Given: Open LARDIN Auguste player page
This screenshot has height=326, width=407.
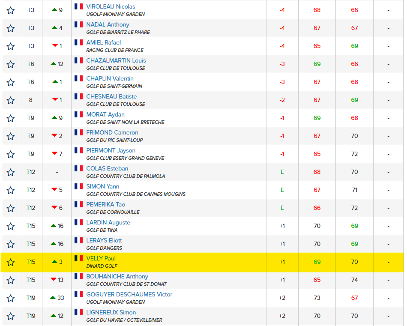Looking at the screenshot, I should [108, 222].
